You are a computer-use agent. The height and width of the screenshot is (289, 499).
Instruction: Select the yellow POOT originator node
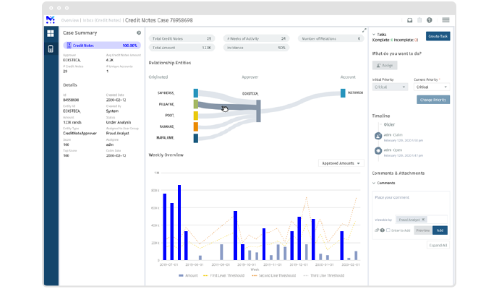196,116
